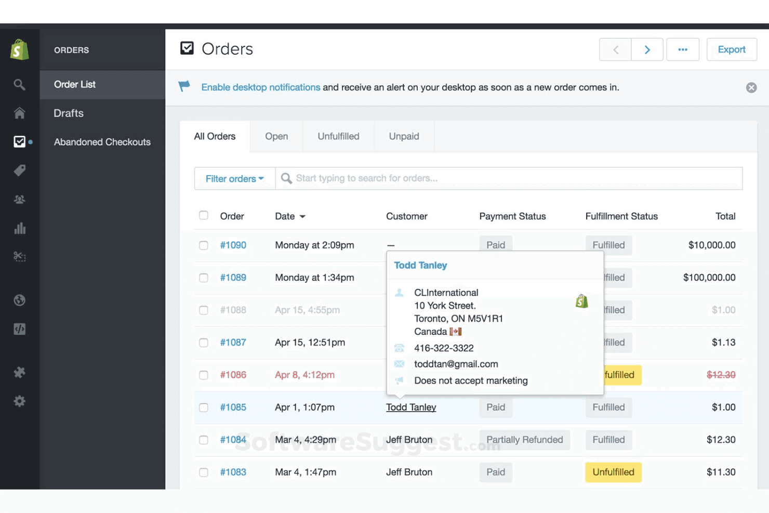Image resolution: width=769 pixels, height=513 pixels.
Task: Open order #1086 link
Action: 233,375
